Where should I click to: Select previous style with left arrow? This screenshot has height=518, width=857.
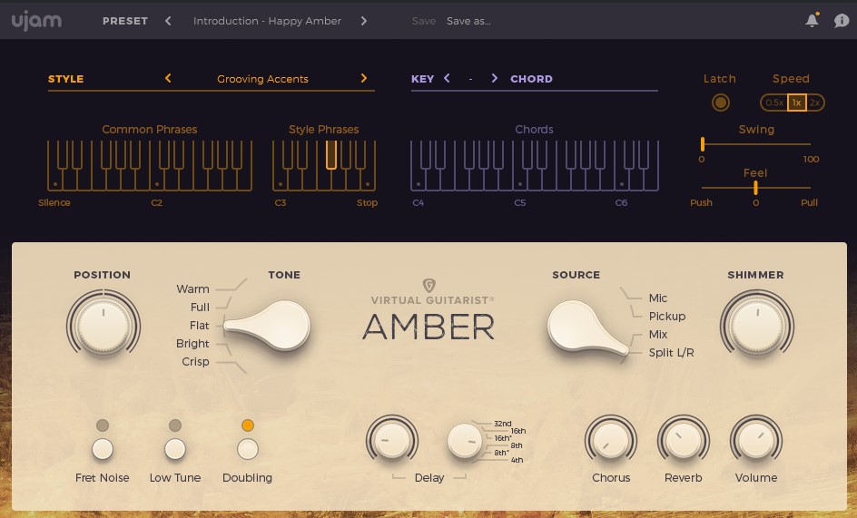[168, 79]
